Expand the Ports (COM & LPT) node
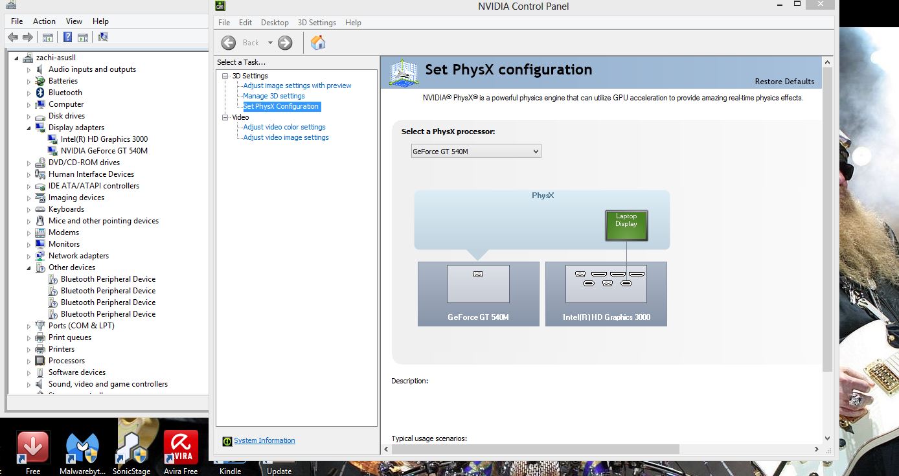Viewport: 899px width, 476px height. pyautogui.click(x=28, y=326)
